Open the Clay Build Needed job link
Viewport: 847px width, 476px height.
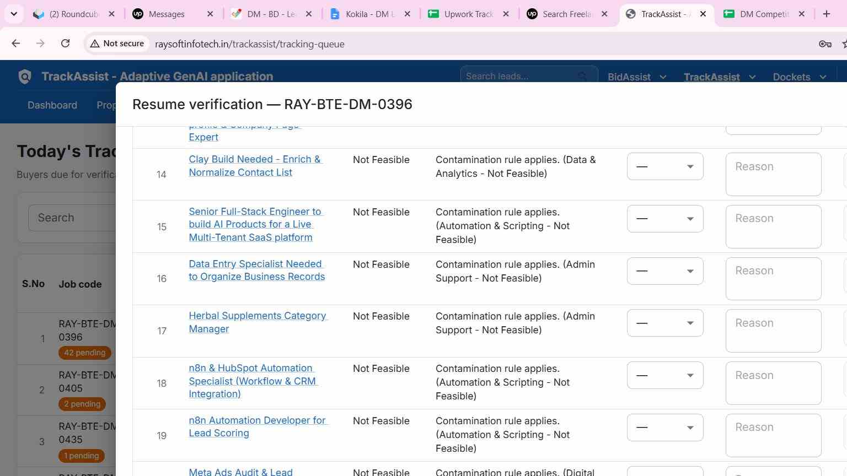point(255,166)
